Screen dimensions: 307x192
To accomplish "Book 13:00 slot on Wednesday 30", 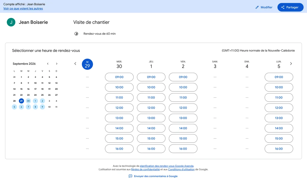I will 119,118.
